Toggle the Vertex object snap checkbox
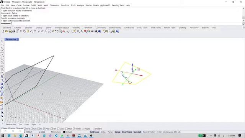This screenshot has width=245, height=138. pos(74,129)
